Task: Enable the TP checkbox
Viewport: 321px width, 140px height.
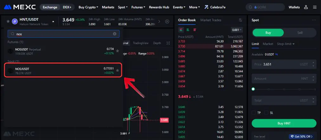Action: pyautogui.click(x=254, y=113)
